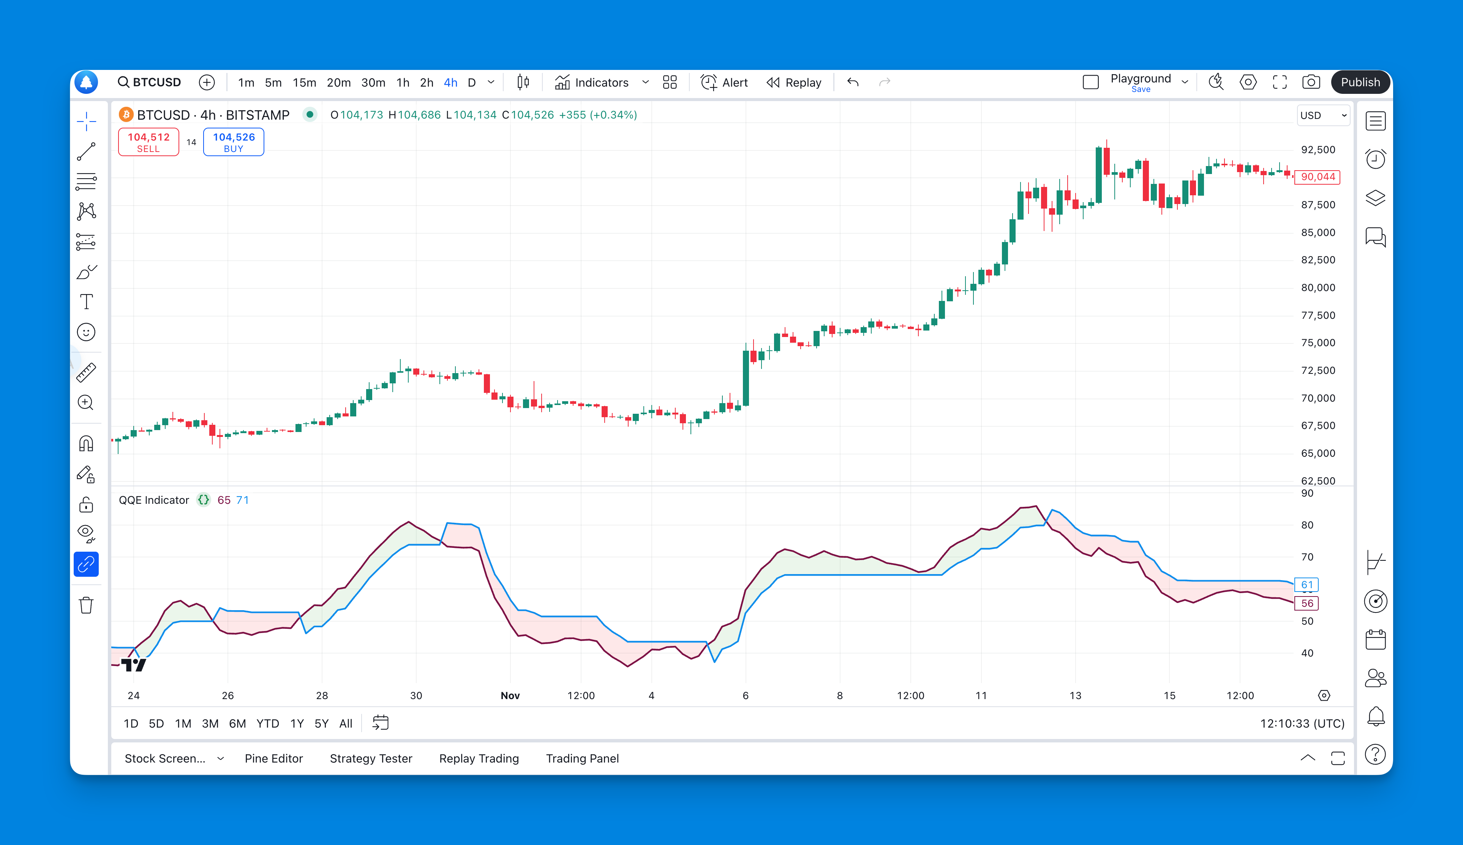Viewport: 1463px width, 845px height.
Task: Open chart settings hexagon icon
Action: 1248,82
